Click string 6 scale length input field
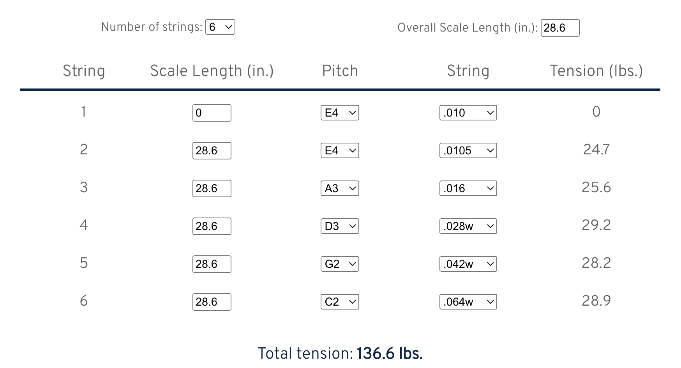The image size is (681, 368). click(212, 302)
